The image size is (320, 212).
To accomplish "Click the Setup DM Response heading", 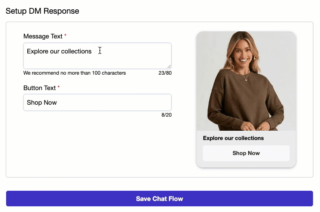I will click(42, 11).
